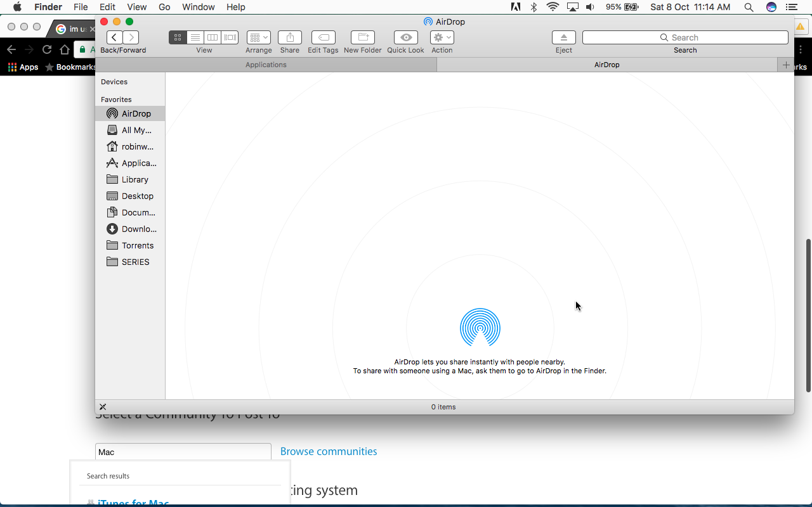Open Documents from the Finder sidebar

coord(130,212)
